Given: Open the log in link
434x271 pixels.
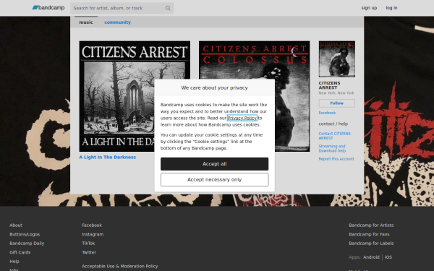Looking at the screenshot, I should click(391, 8).
